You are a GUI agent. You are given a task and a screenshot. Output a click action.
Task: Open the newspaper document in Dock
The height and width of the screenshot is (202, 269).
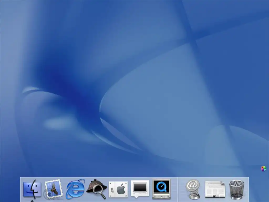coord(215,189)
